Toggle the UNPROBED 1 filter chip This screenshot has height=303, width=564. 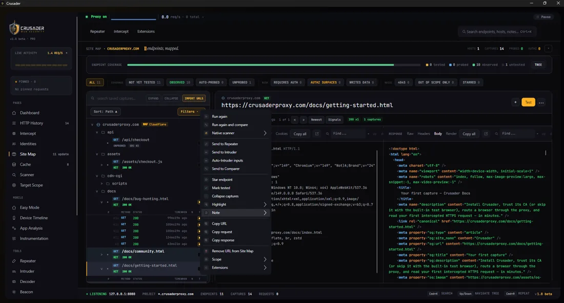pos(241,83)
